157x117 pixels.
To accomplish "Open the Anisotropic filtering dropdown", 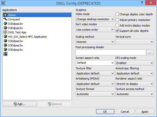I will pos(135,73).
